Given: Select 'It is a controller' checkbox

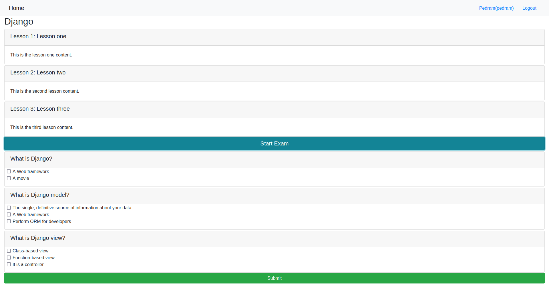Looking at the screenshot, I should pyautogui.click(x=9, y=264).
